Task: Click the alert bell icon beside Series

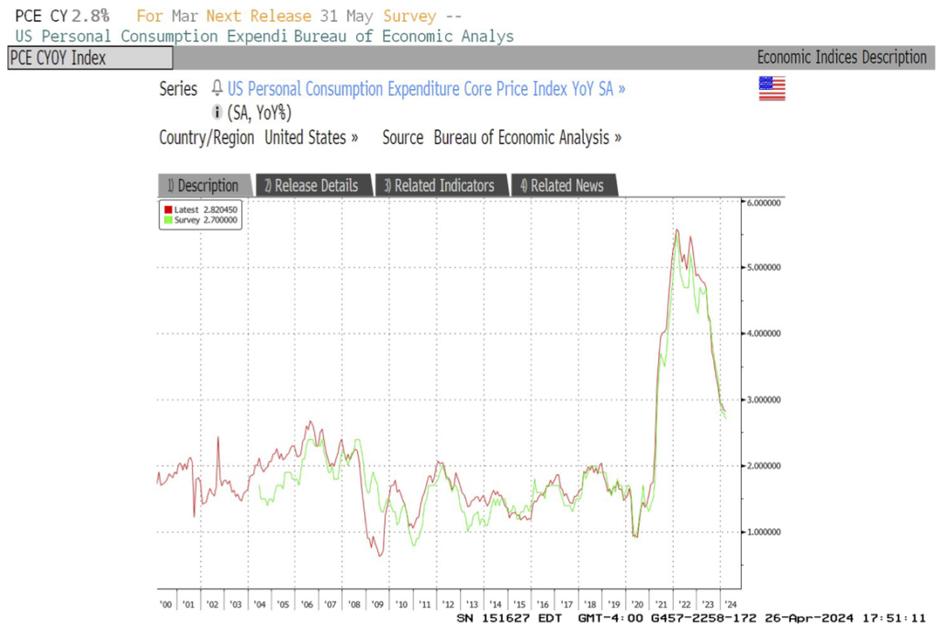Action: tap(218, 89)
